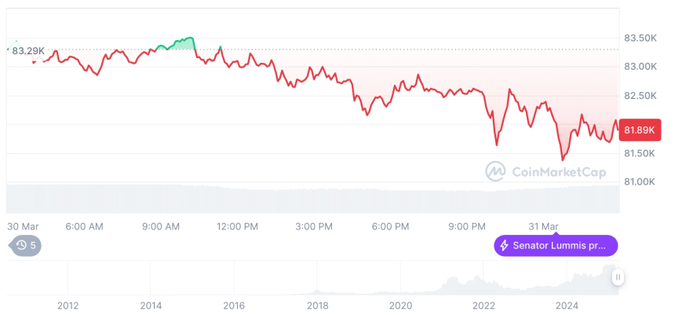675x315 pixels.
Task: Click the 83.50K price axis label
Action: (x=640, y=38)
